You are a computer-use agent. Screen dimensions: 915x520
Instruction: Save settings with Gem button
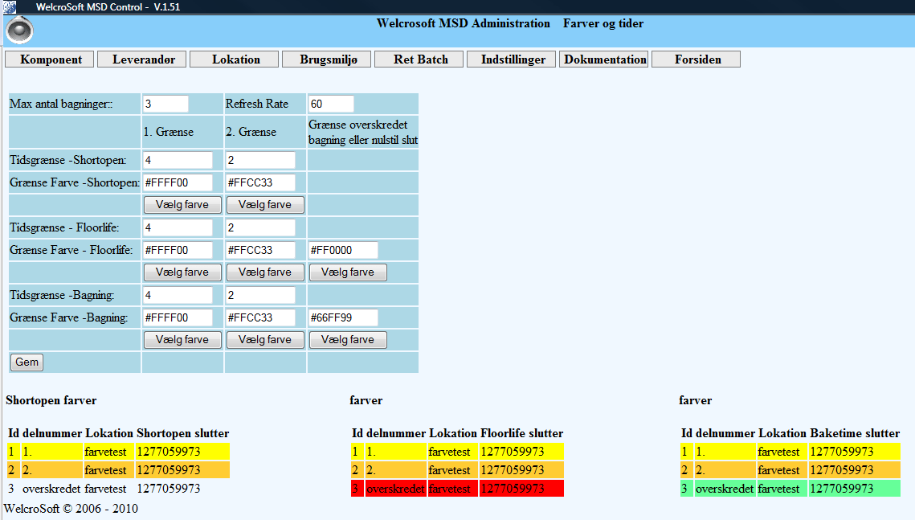pos(27,362)
